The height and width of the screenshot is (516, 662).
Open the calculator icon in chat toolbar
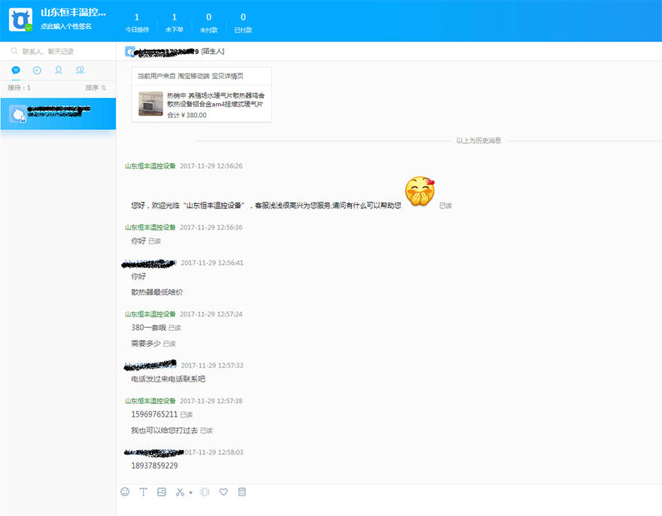point(242,492)
